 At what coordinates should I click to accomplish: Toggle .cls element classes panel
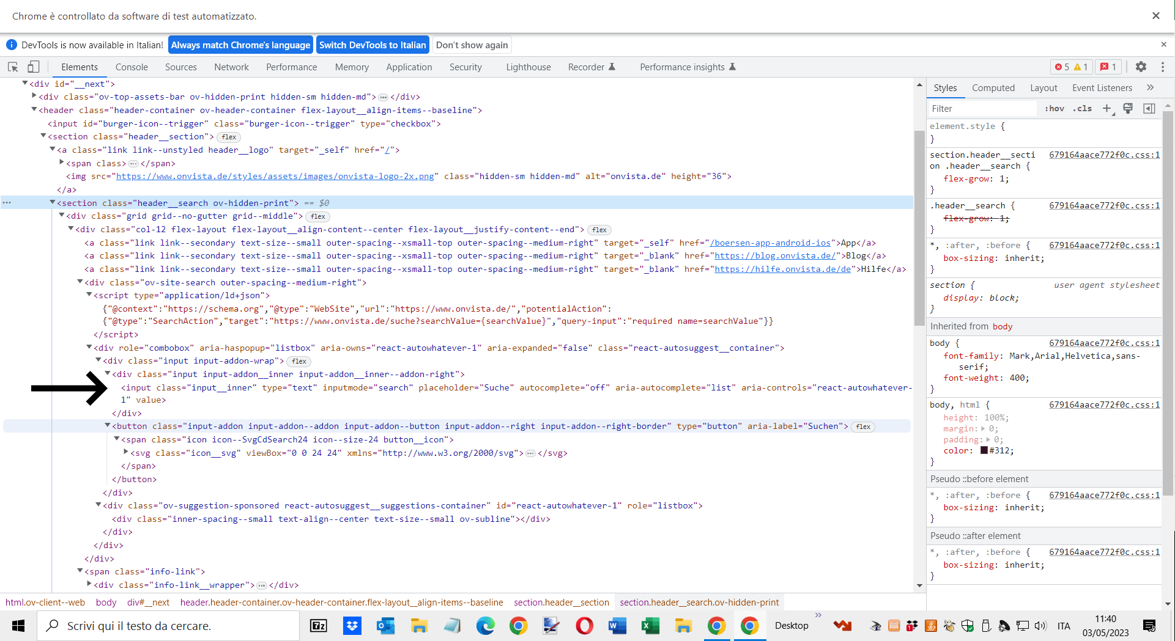pos(1083,108)
